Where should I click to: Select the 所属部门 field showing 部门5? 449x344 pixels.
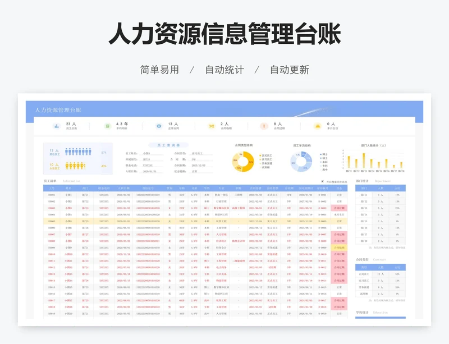click(x=153, y=159)
